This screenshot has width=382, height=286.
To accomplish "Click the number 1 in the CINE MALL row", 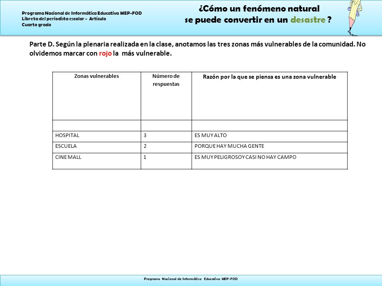I will (145, 157).
